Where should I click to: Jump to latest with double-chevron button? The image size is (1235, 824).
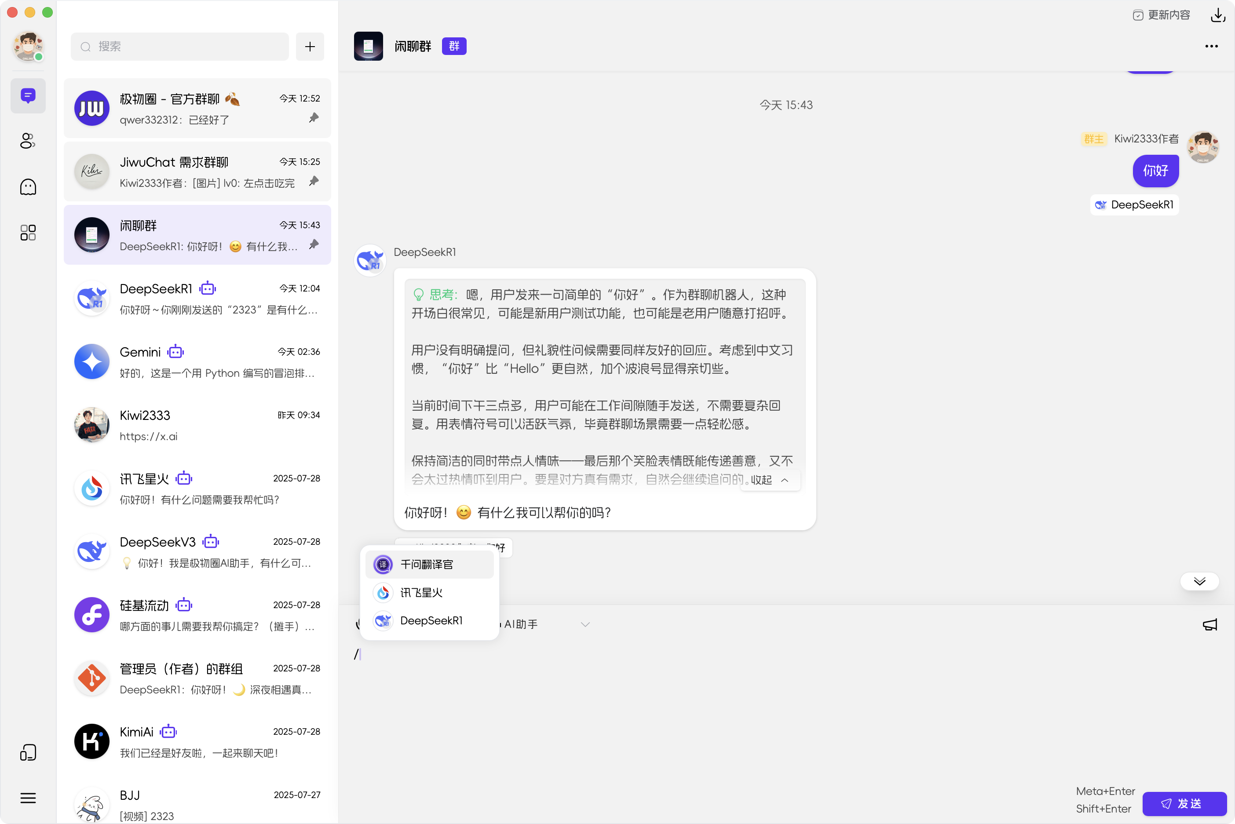(1199, 581)
